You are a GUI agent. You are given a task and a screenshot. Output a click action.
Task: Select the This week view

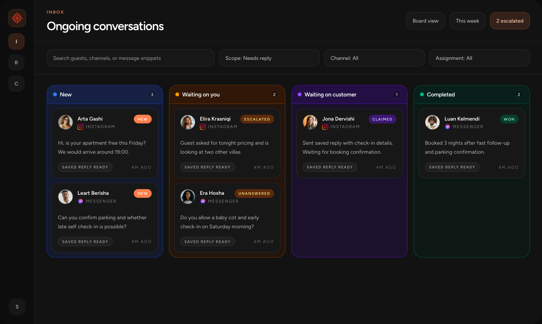(467, 21)
